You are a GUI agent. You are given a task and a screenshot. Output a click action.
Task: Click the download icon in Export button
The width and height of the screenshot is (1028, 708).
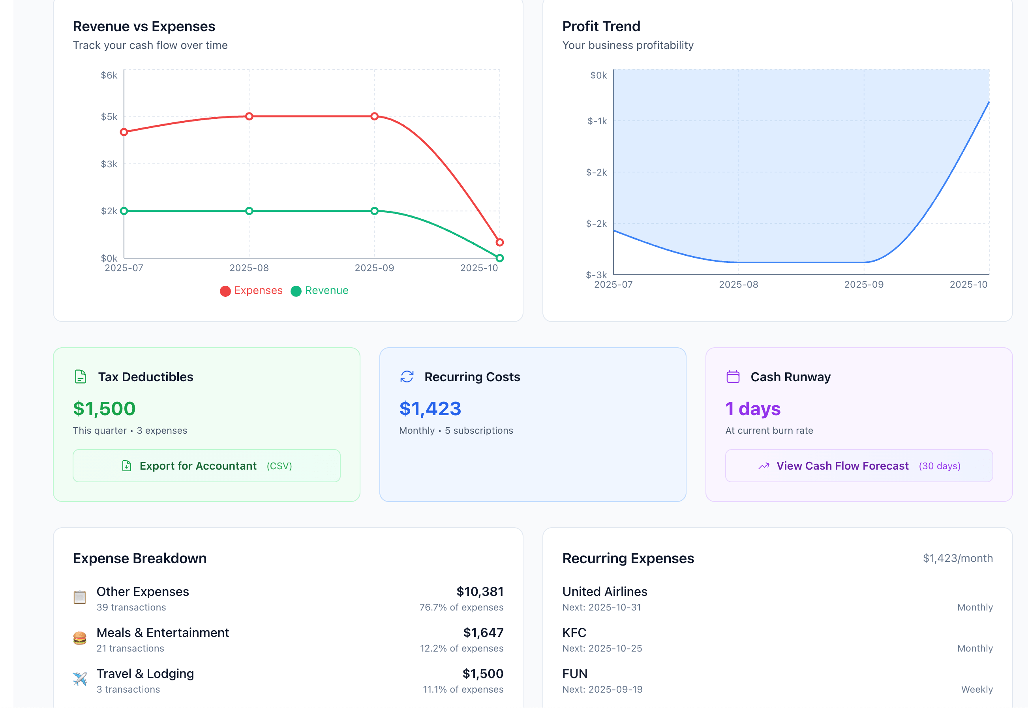(126, 466)
